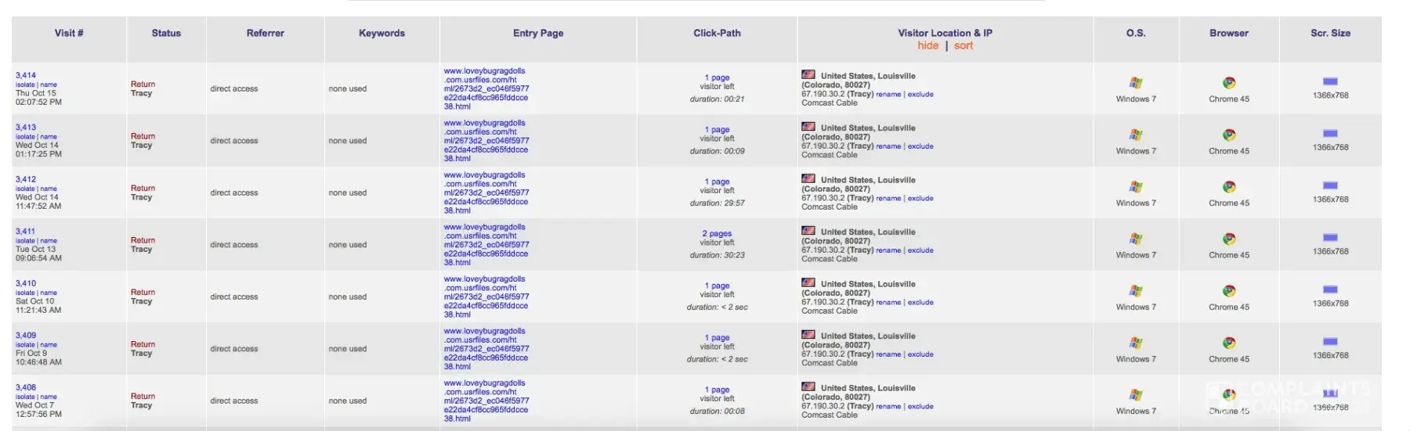Image resolution: width=1410 pixels, height=431 pixels.
Task: Open the entry page URL for visit 3,408
Action: 486,400
